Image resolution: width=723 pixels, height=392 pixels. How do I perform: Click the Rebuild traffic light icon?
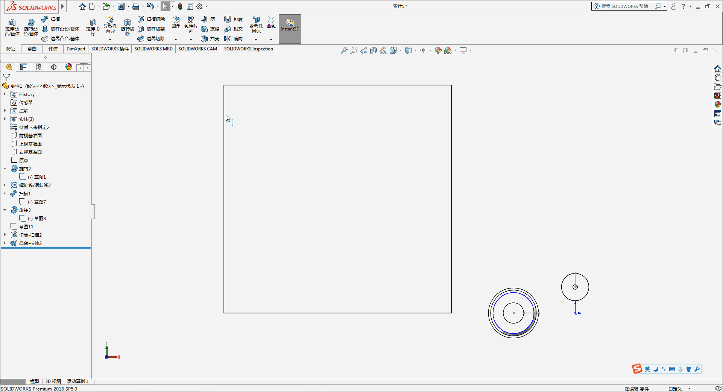point(180,6)
